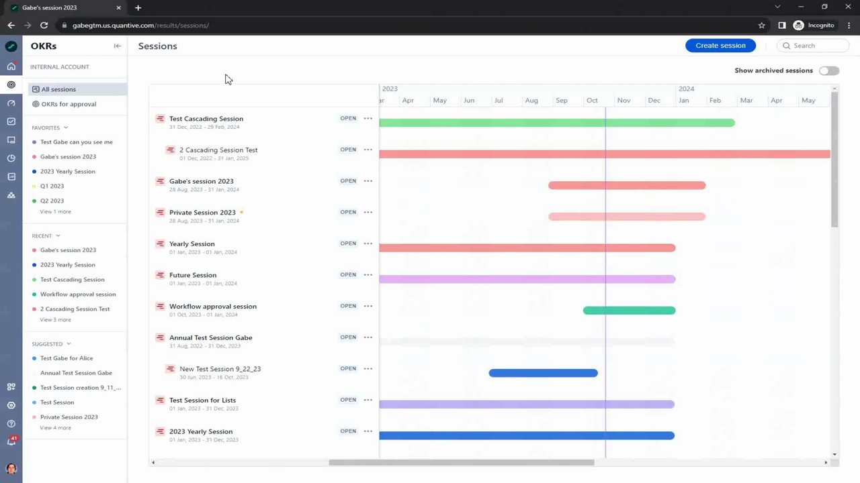Click the Quantive logo icon

click(x=11, y=46)
